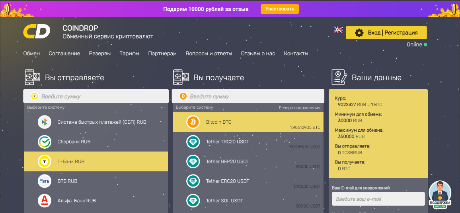Open Вопросы и ответы page
The height and width of the screenshot is (213, 460).
pos(209,54)
